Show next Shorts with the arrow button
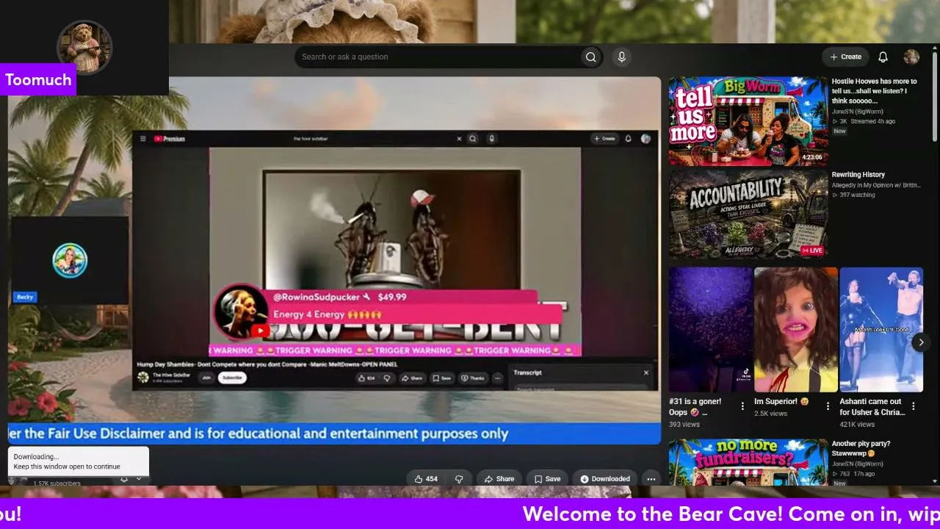The image size is (940, 529). tap(921, 342)
